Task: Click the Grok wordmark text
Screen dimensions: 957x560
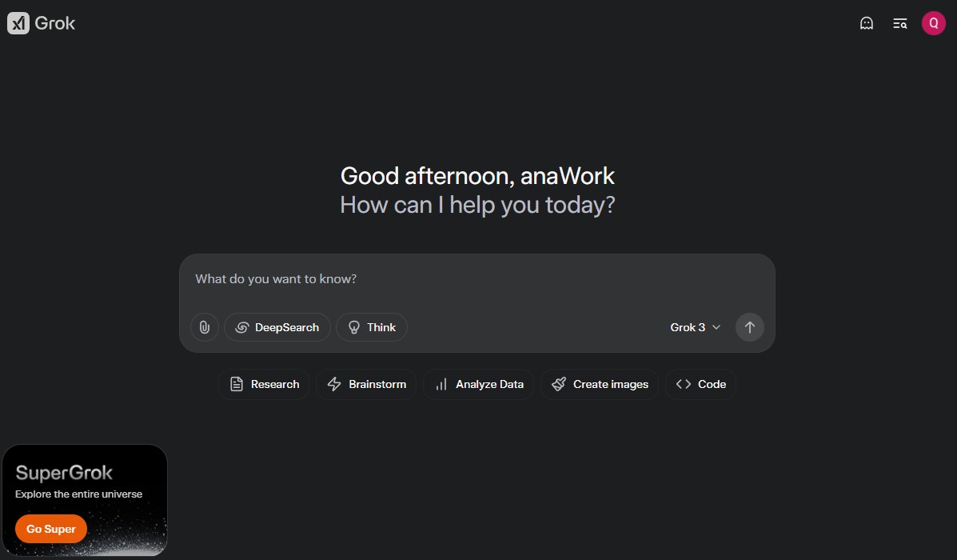Action: click(x=55, y=23)
